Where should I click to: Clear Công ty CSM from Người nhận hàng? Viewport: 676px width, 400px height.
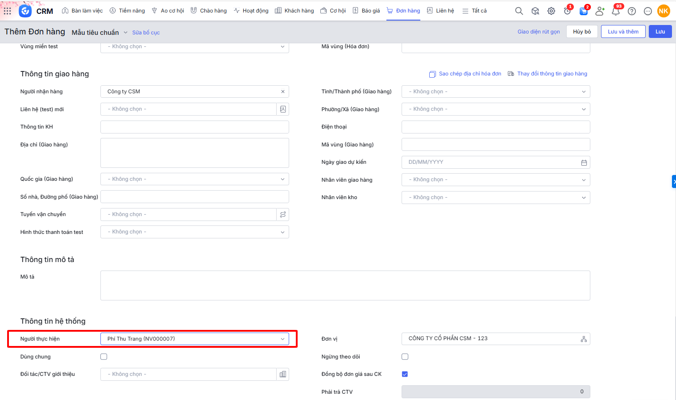[283, 92]
